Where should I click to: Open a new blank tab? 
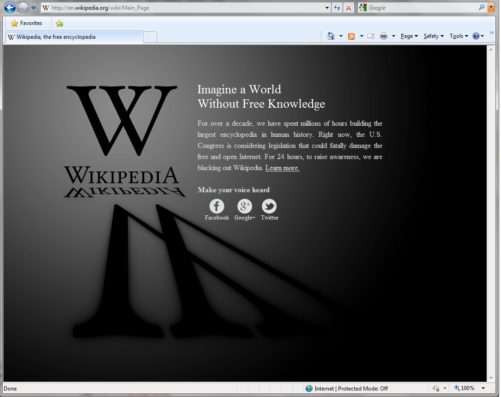coord(150,37)
